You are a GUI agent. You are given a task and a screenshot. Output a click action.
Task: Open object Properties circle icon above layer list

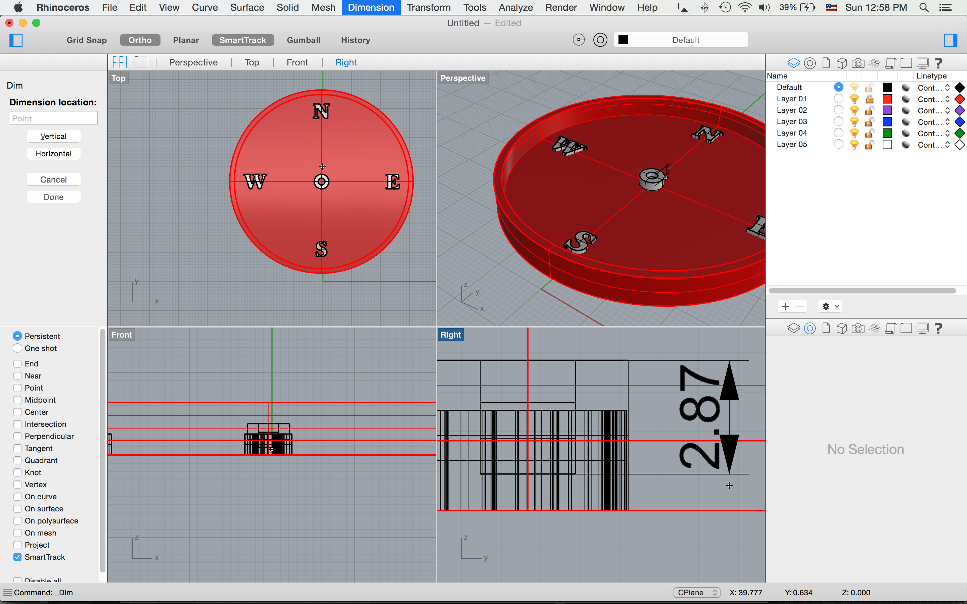[x=810, y=63]
